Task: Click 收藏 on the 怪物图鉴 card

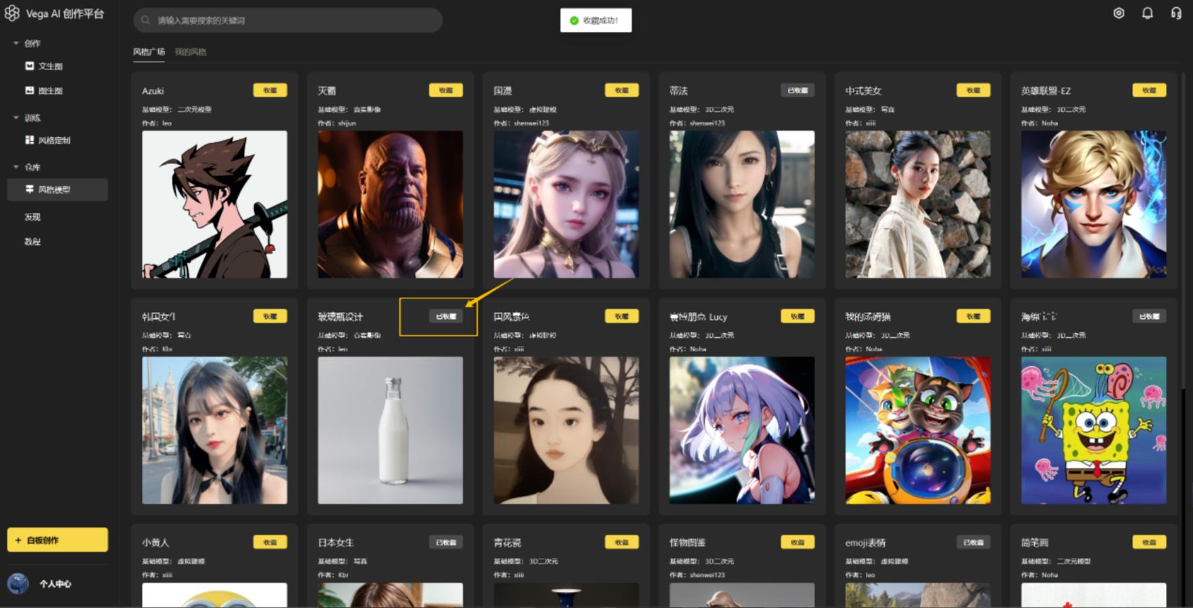Action: click(x=798, y=542)
